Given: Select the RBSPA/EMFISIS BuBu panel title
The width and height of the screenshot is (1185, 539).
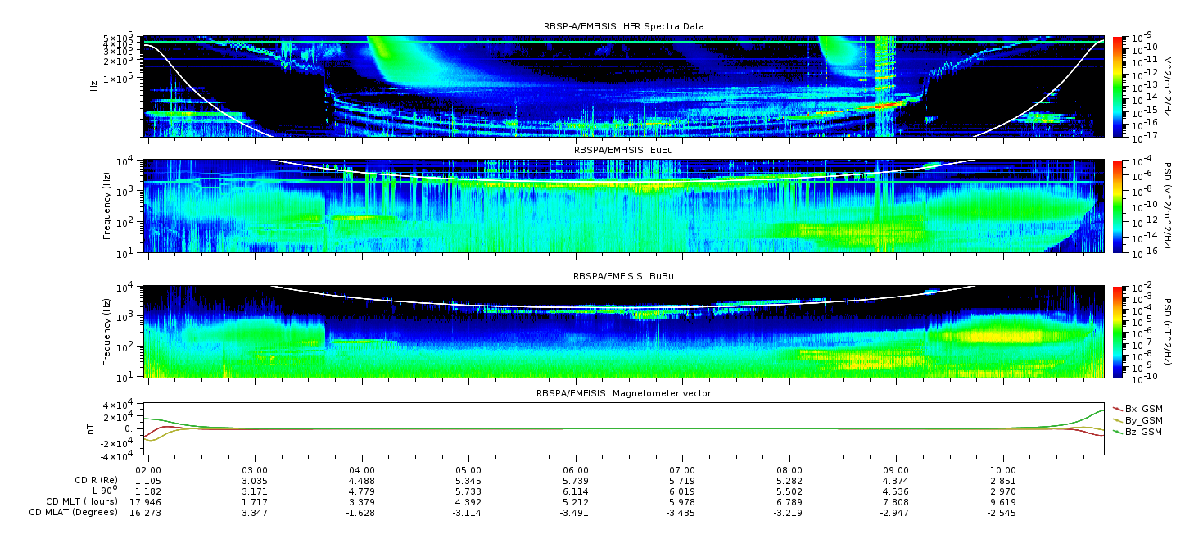Looking at the screenshot, I should tap(623, 278).
